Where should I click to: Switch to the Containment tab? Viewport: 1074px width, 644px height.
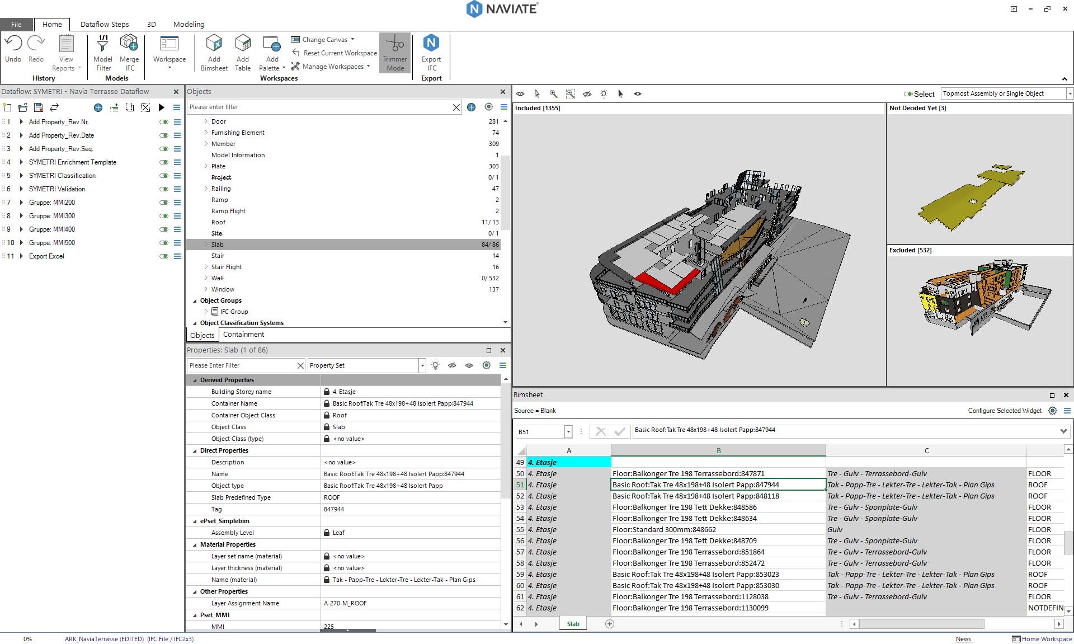(x=243, y=335)
